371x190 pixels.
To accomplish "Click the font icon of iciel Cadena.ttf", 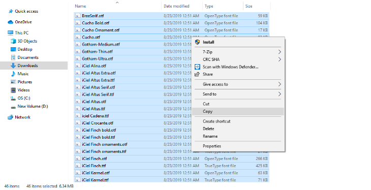I will [x=78, y=116].
